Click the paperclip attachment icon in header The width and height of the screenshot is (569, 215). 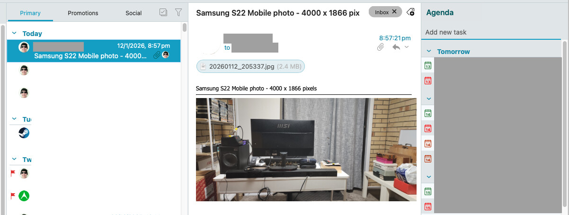tap(380, 47)
